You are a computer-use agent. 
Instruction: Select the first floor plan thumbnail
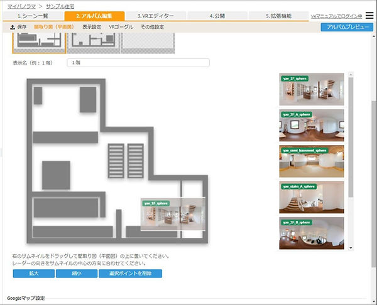pyautogui.click(x=39, y=42)
